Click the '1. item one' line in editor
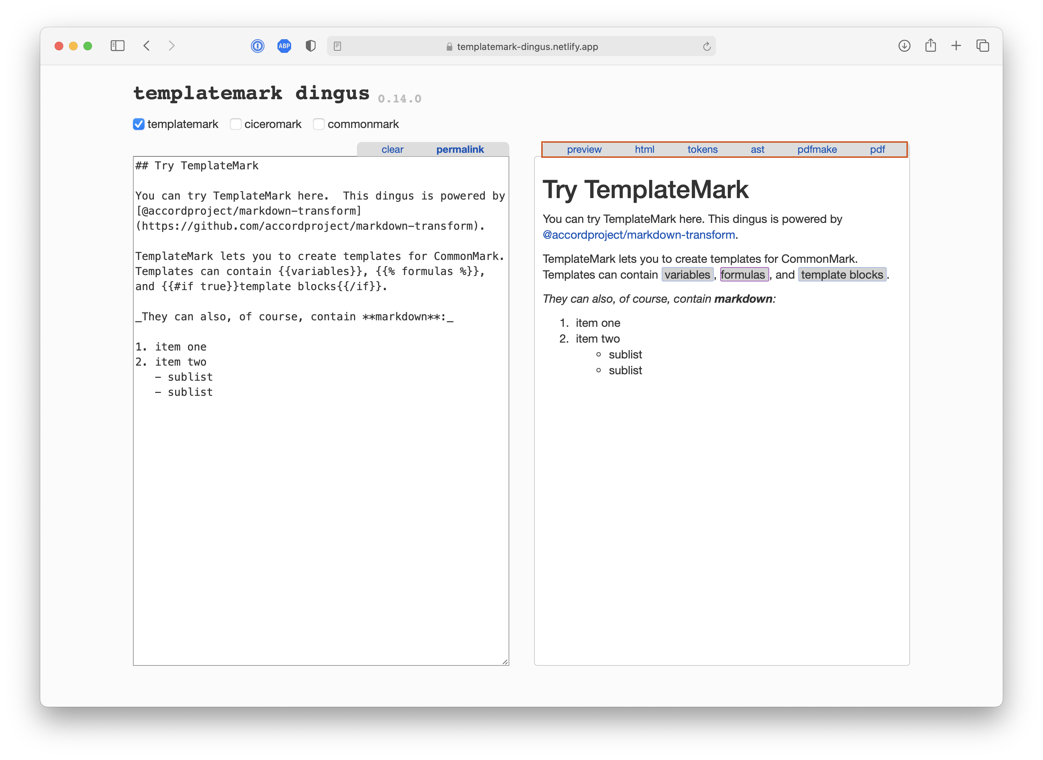Screen dimensions: 1043x760 coord(171,347)
